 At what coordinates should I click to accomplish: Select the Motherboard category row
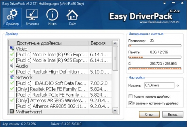coord(60,111)
